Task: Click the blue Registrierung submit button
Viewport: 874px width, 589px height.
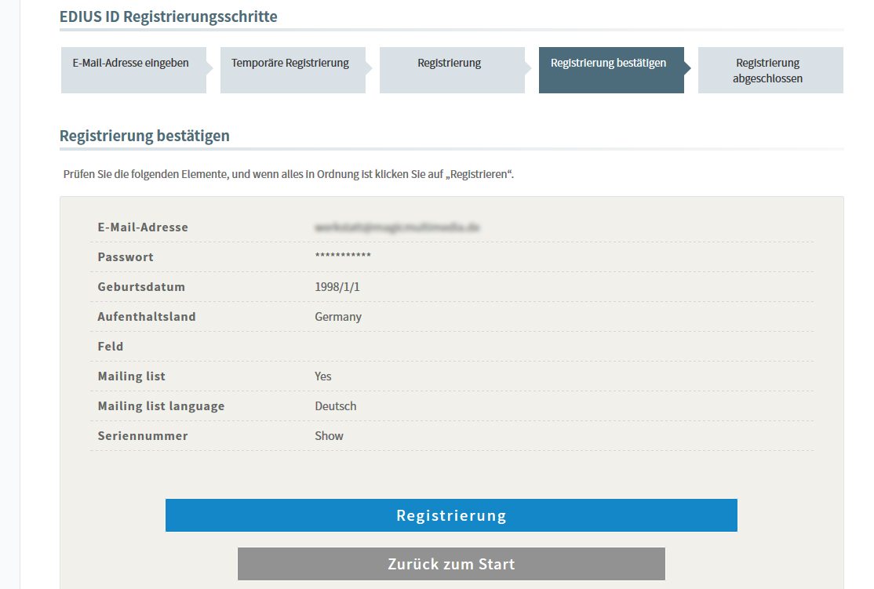Action: pos(451,515)
